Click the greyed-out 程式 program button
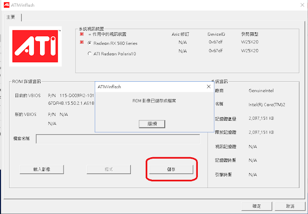 click(x=109, y=169)
